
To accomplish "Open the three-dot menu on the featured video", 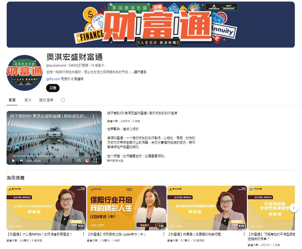I will click(94, 116).
